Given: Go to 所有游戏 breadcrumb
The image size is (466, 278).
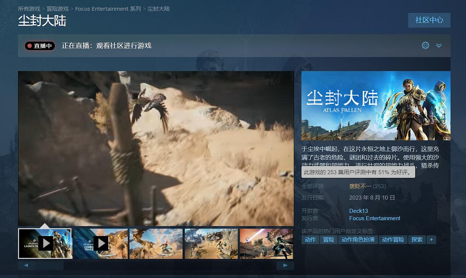Looking at the screenshot, I should 29,8.
